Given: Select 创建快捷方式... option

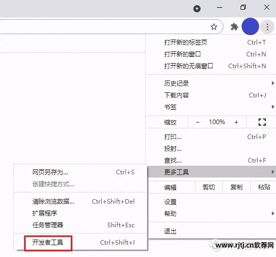Looking at the screenshot, I should 81,184.
